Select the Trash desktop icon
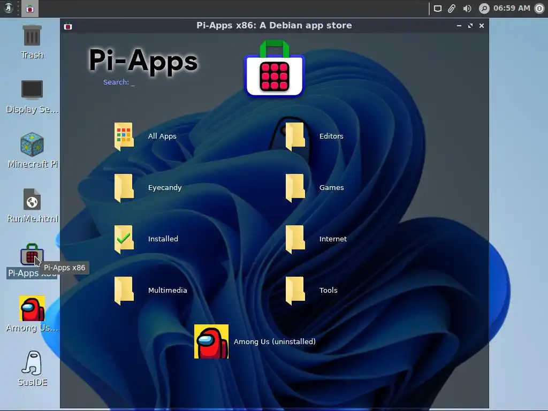The width and height of the screenshot is (548, 411). (32, 35)
